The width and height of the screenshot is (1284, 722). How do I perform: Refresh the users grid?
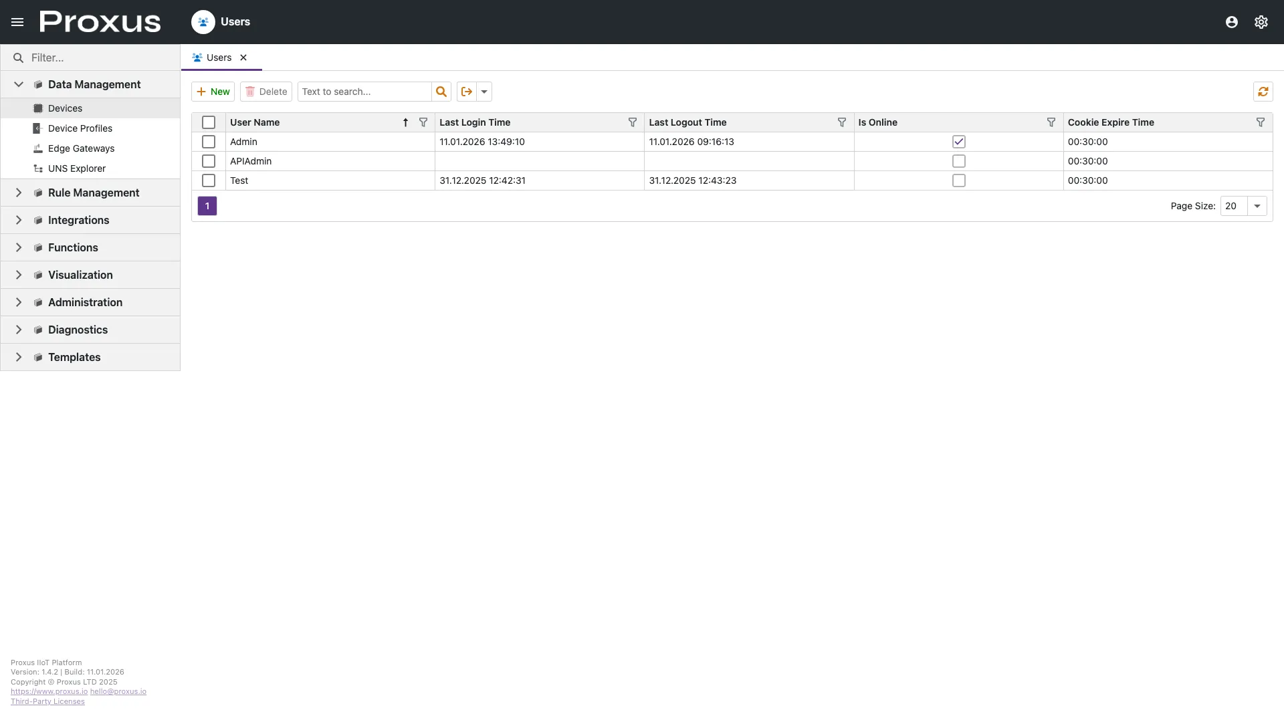(1263, 92)
